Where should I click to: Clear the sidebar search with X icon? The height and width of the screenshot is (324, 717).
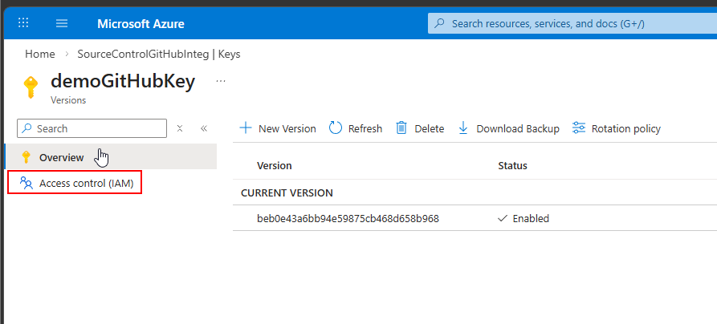tap(180, 128)
